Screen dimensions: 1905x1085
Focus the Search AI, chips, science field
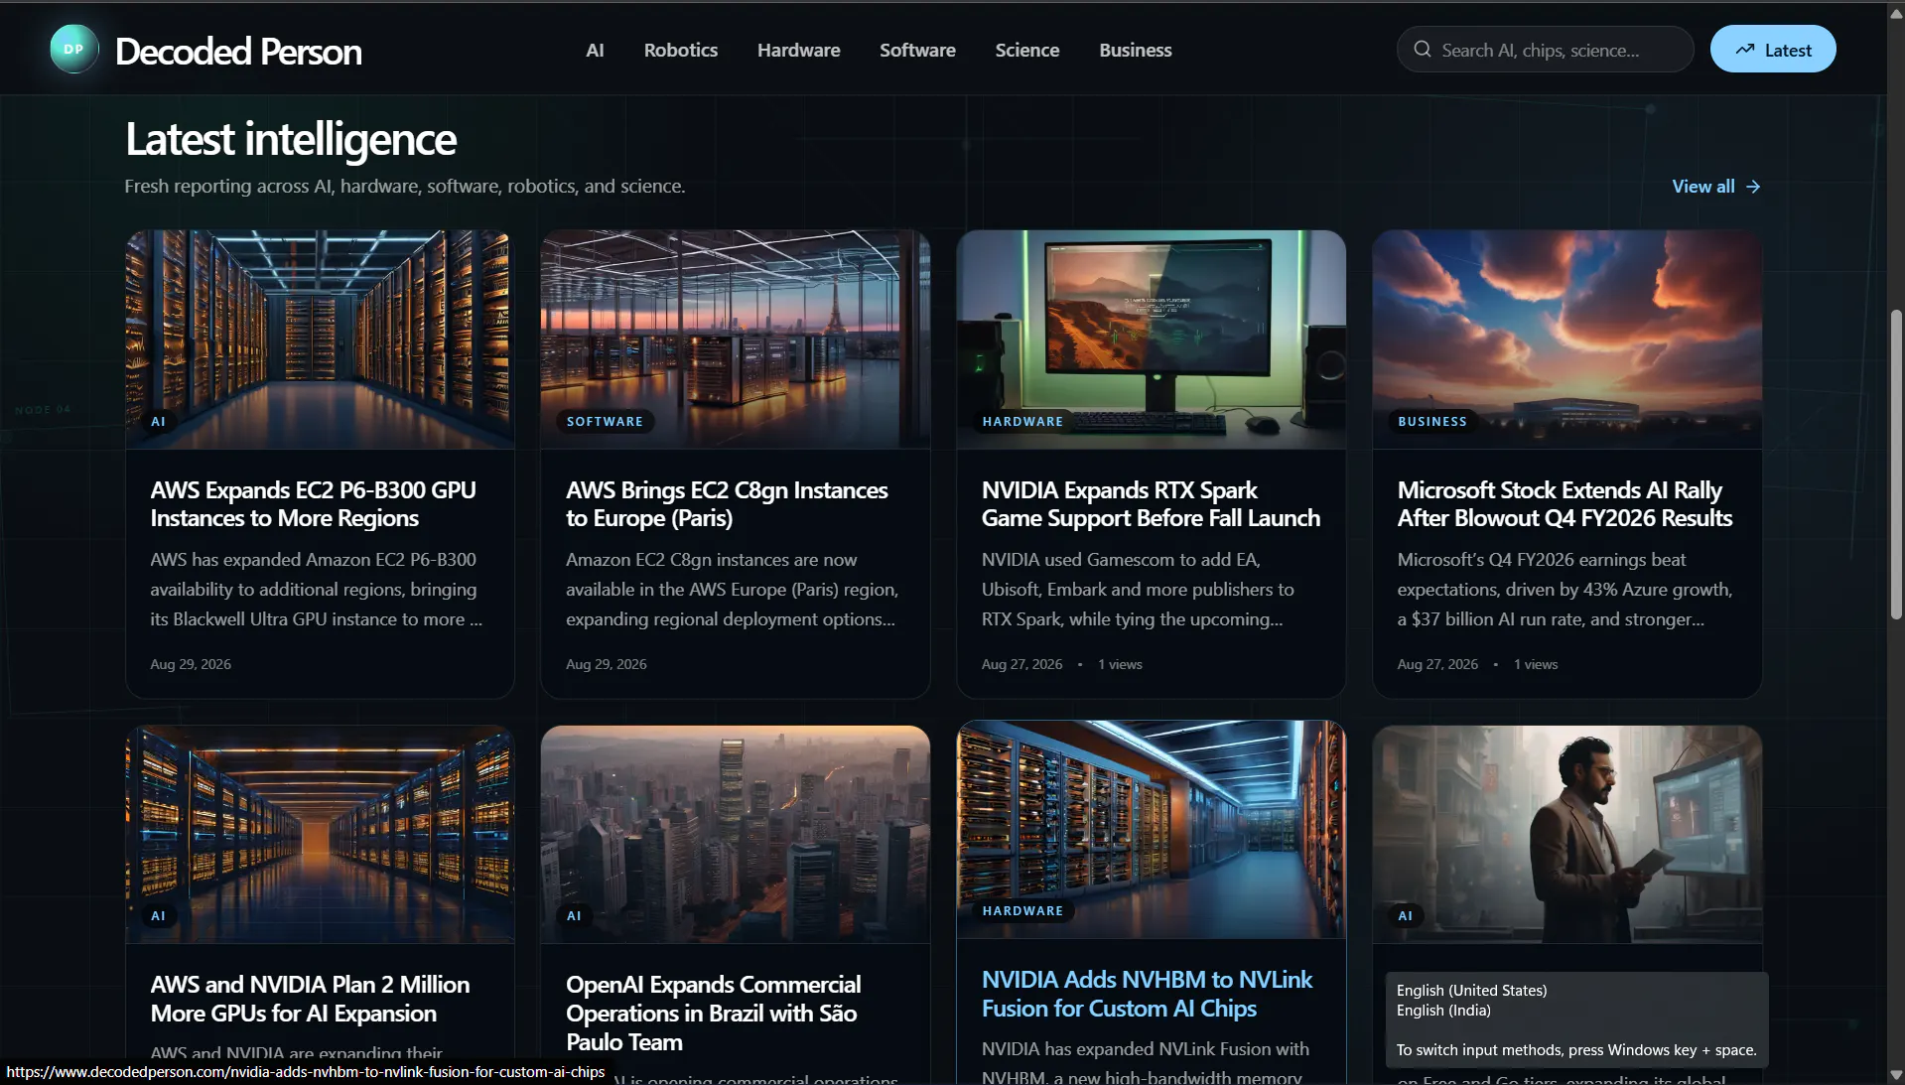(1545, 50)
